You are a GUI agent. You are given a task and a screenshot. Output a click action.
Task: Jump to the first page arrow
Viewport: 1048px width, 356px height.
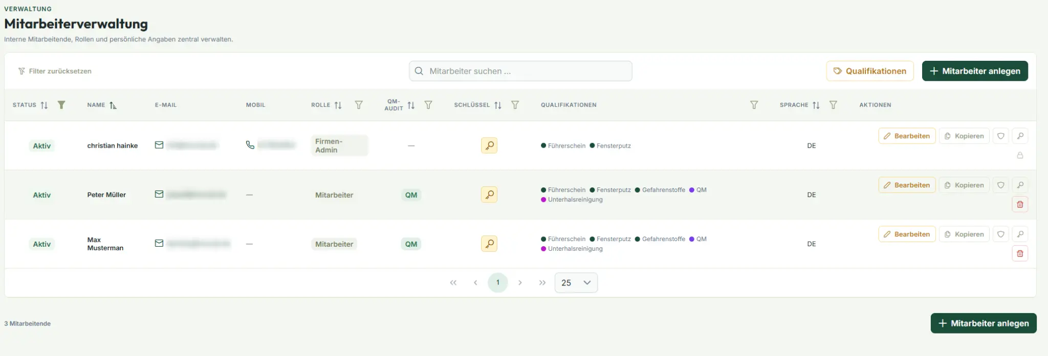[453, 282]
